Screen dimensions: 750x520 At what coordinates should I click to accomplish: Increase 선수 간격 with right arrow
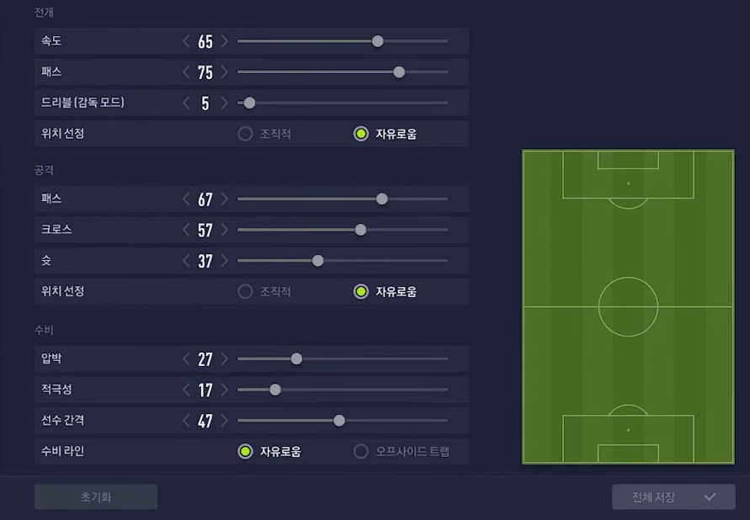click(x=225, y=421)
